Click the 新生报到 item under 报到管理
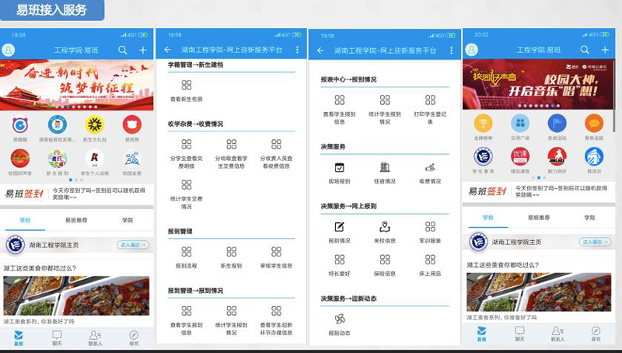622x353 pixels. [x=232, y=252]
